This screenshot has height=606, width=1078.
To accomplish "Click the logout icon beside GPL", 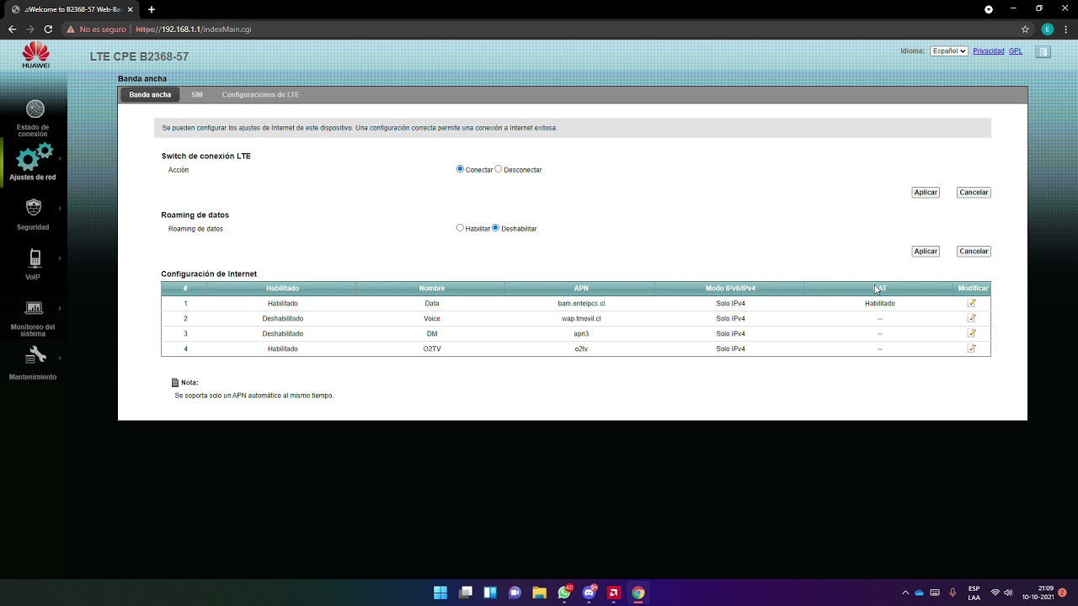I will (1043, 51).
